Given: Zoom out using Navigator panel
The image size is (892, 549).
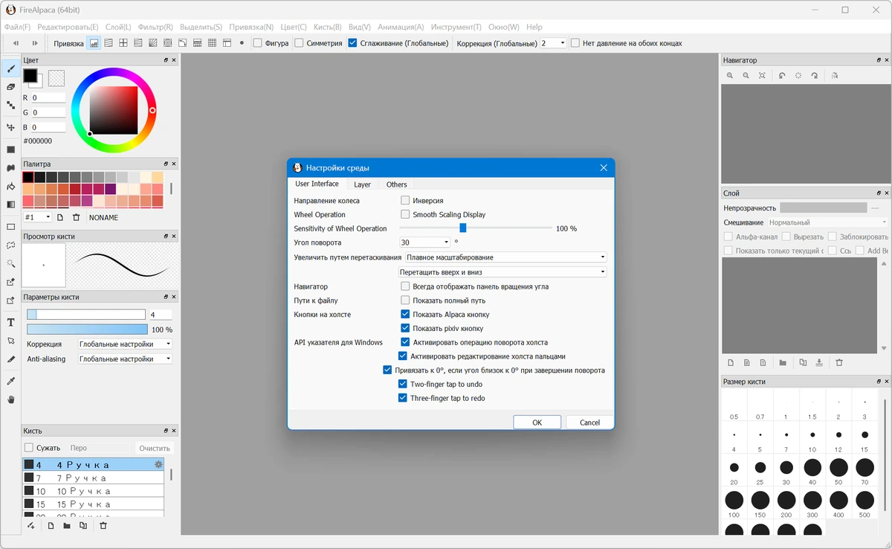Looking at the screenshot, I should point(746,76).
